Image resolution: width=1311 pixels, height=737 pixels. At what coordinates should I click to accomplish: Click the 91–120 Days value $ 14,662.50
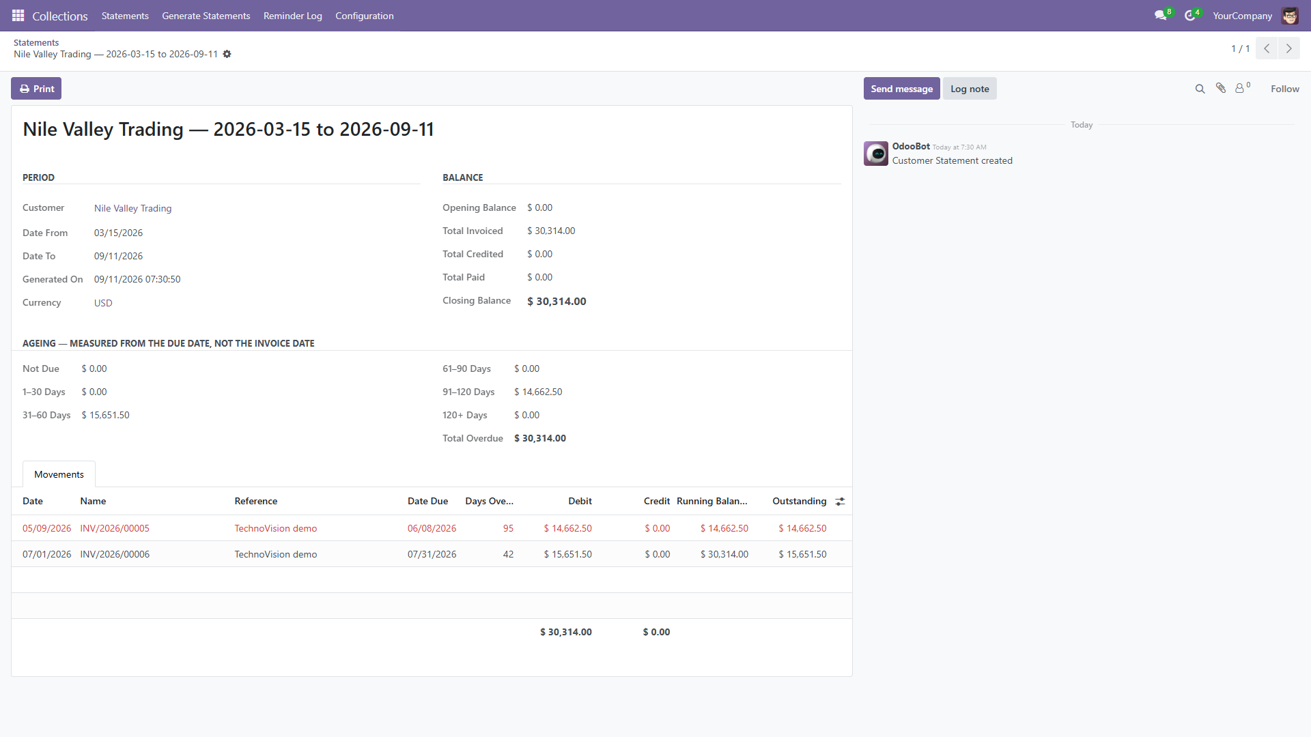tap(538, 392)
